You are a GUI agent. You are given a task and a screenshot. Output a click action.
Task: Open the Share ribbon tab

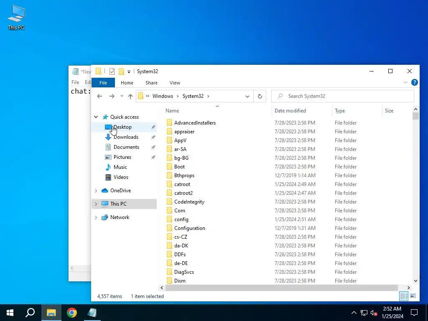(151, 83)
